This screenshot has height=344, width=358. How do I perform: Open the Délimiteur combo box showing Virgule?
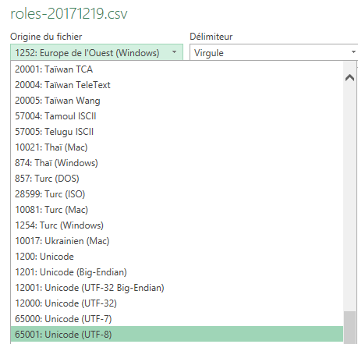tap(274, 52)
